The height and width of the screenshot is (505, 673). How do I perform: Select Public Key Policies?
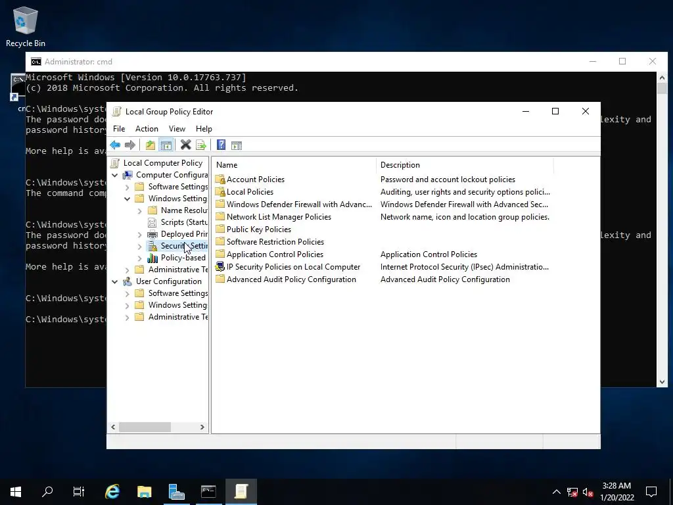point(259,229)
